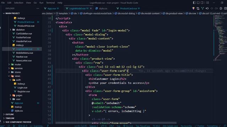
Task: Open the Run menu
Action: (41, 2)
